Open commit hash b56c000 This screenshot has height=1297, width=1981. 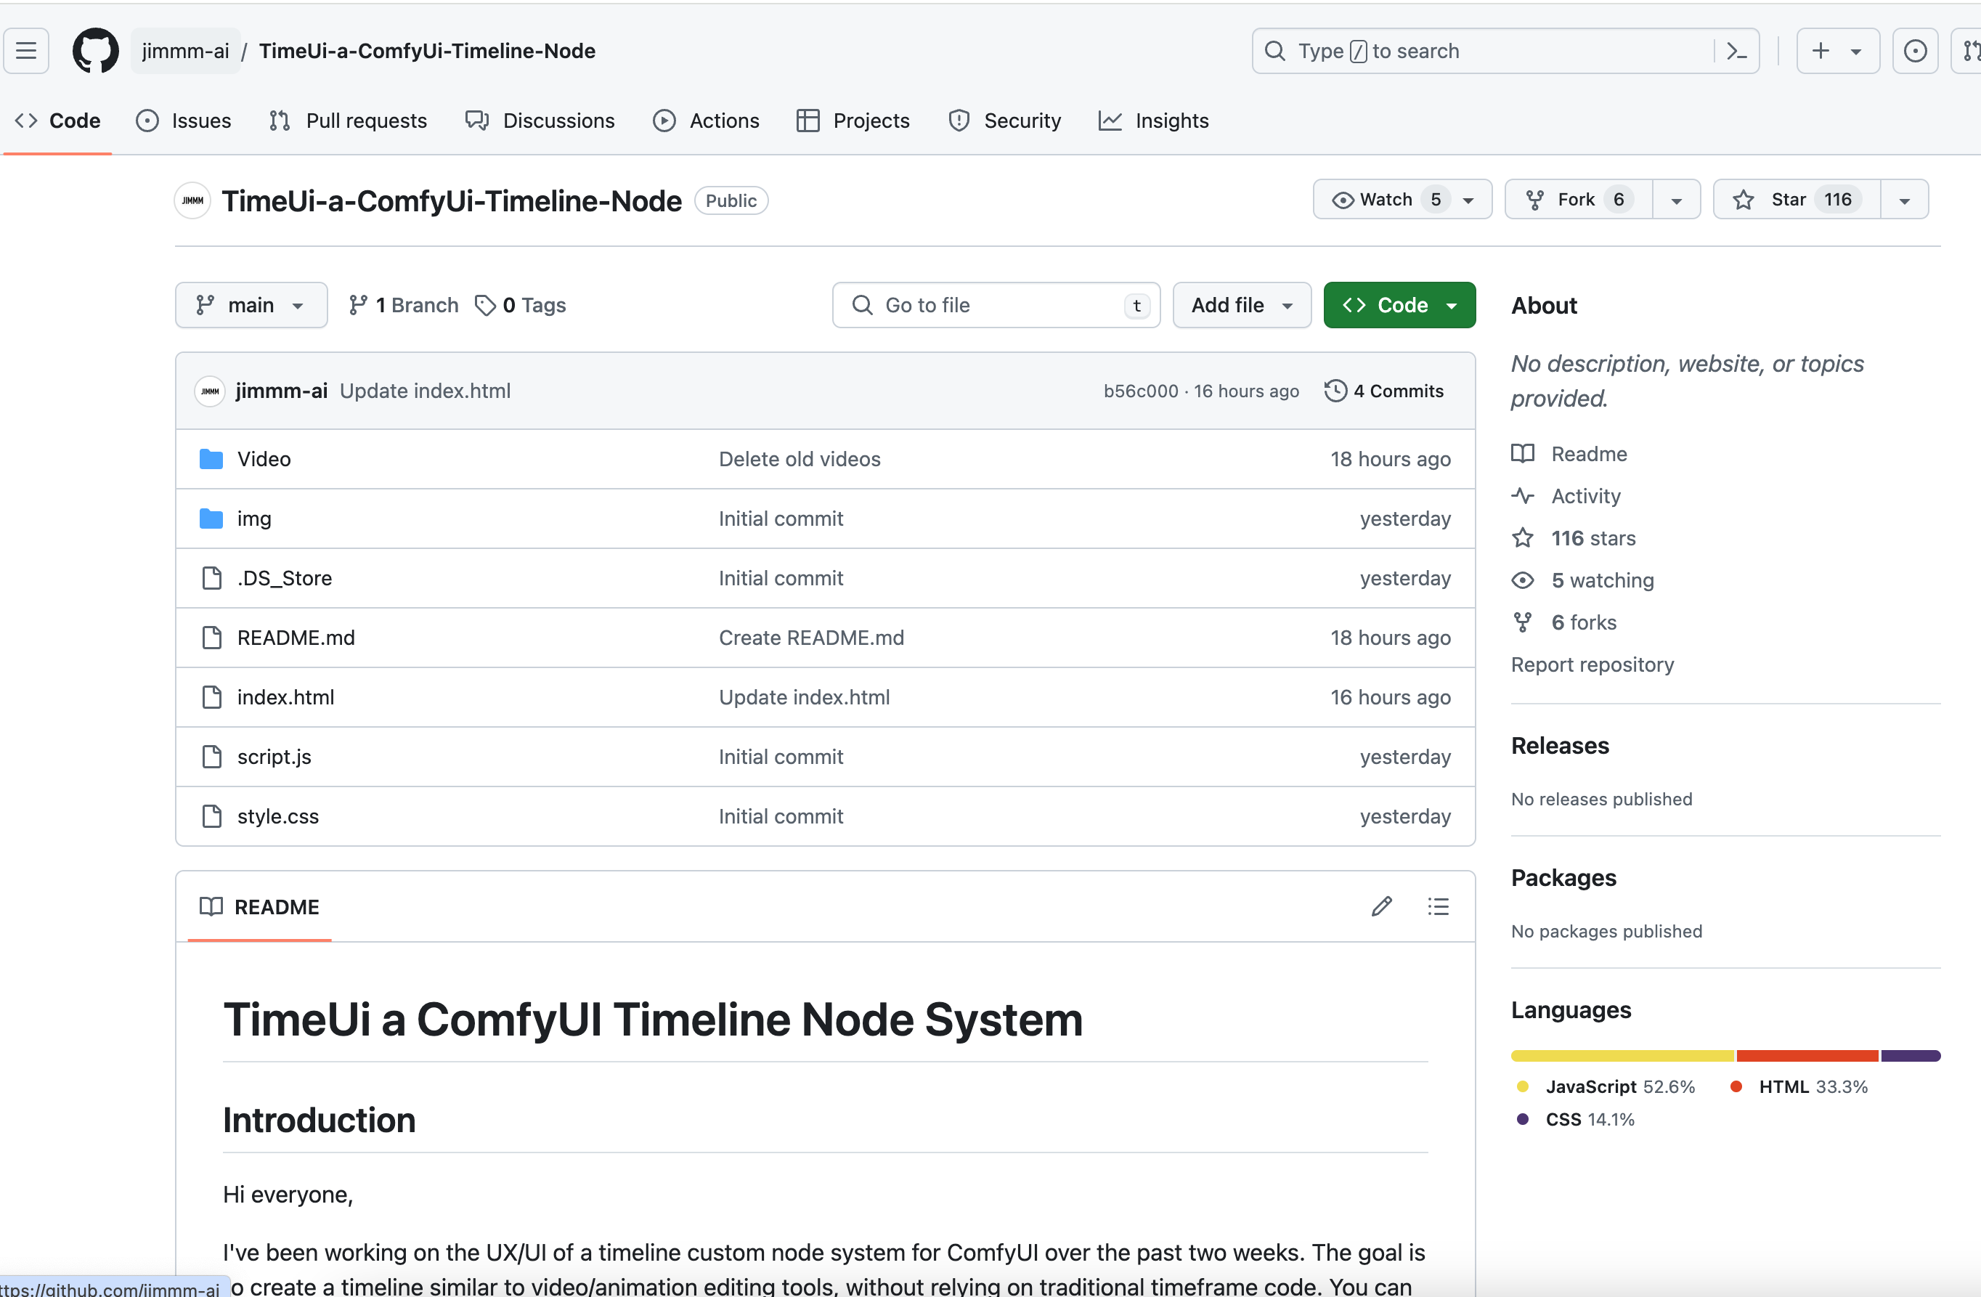click(1140, 391)
